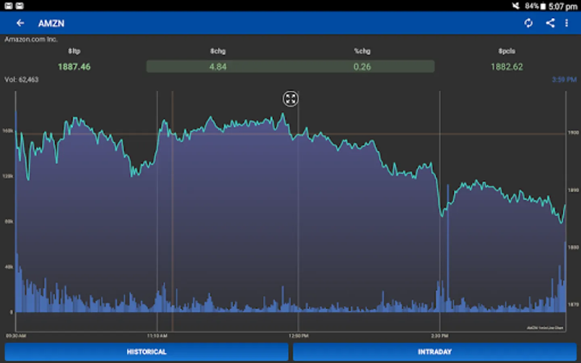Tap the 5:07 pm system clock

pyautogui.click(x=563, y=6)
